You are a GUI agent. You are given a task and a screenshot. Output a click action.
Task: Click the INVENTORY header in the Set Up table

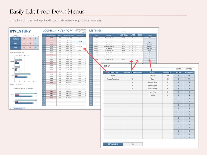[168, 73]
